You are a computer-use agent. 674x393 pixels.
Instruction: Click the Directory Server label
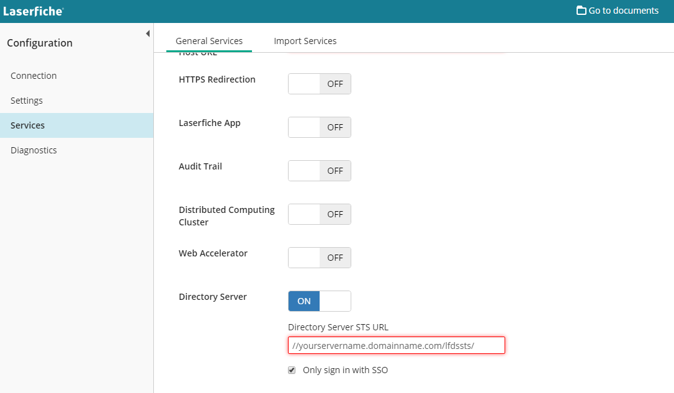point(213,297)
